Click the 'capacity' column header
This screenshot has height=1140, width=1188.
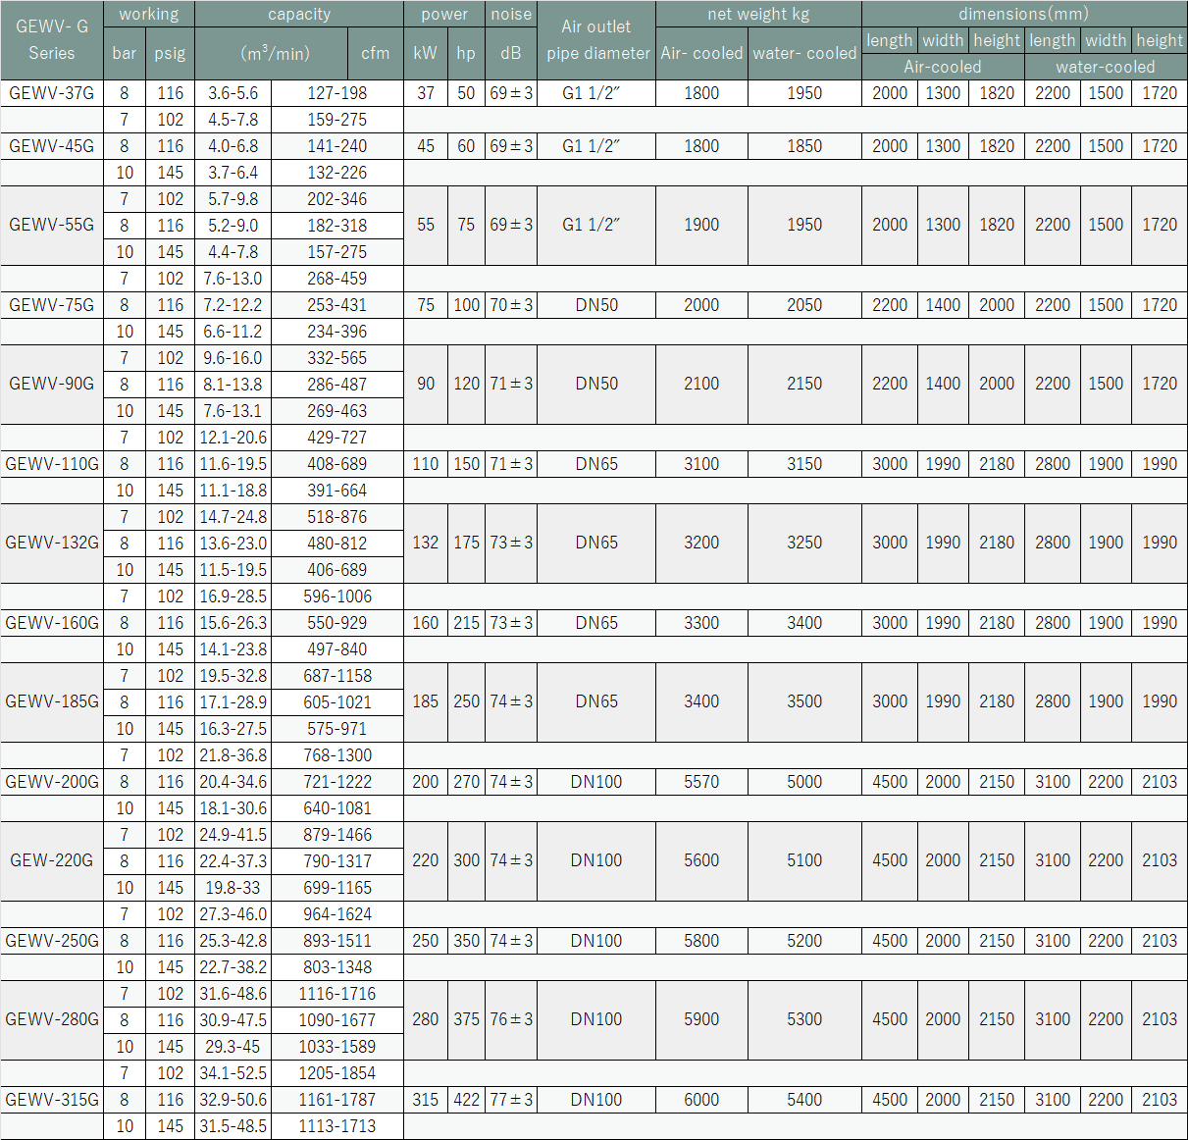(299, 14)
